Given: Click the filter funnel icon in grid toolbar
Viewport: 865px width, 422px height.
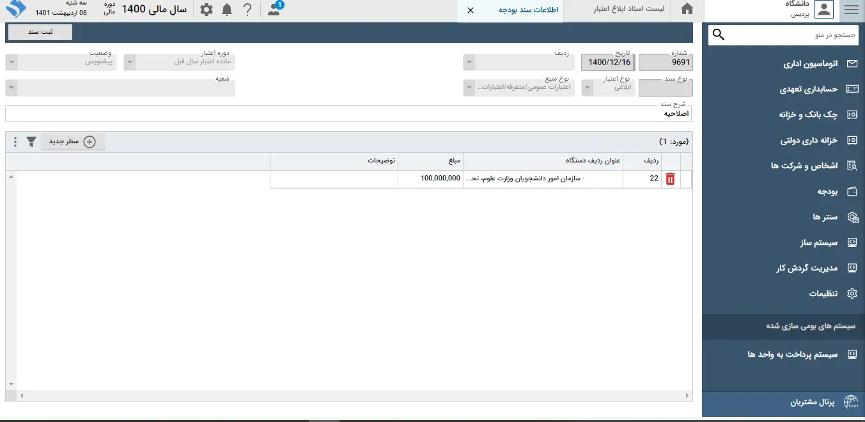Looking at the screenshot, I should pyautogui.click(x=31, y=142).
